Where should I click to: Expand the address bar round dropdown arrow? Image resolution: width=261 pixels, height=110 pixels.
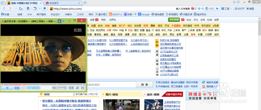pos(203,9)
